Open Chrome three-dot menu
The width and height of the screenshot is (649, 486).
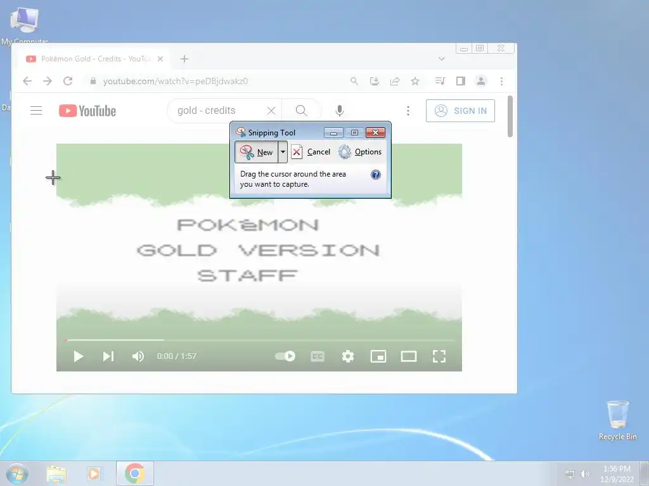coord(502,81)
